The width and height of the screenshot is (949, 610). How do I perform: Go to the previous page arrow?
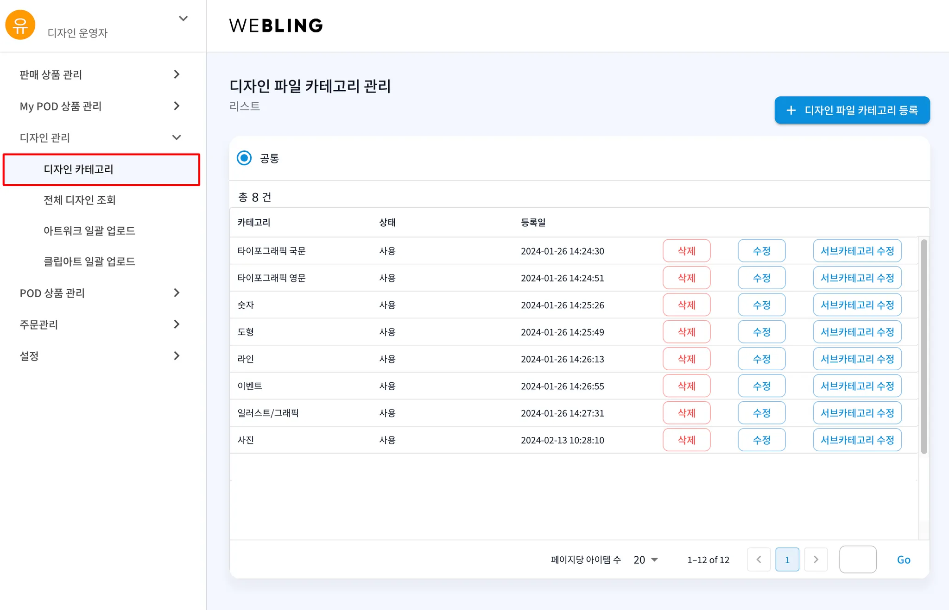(x=759, y=560)
